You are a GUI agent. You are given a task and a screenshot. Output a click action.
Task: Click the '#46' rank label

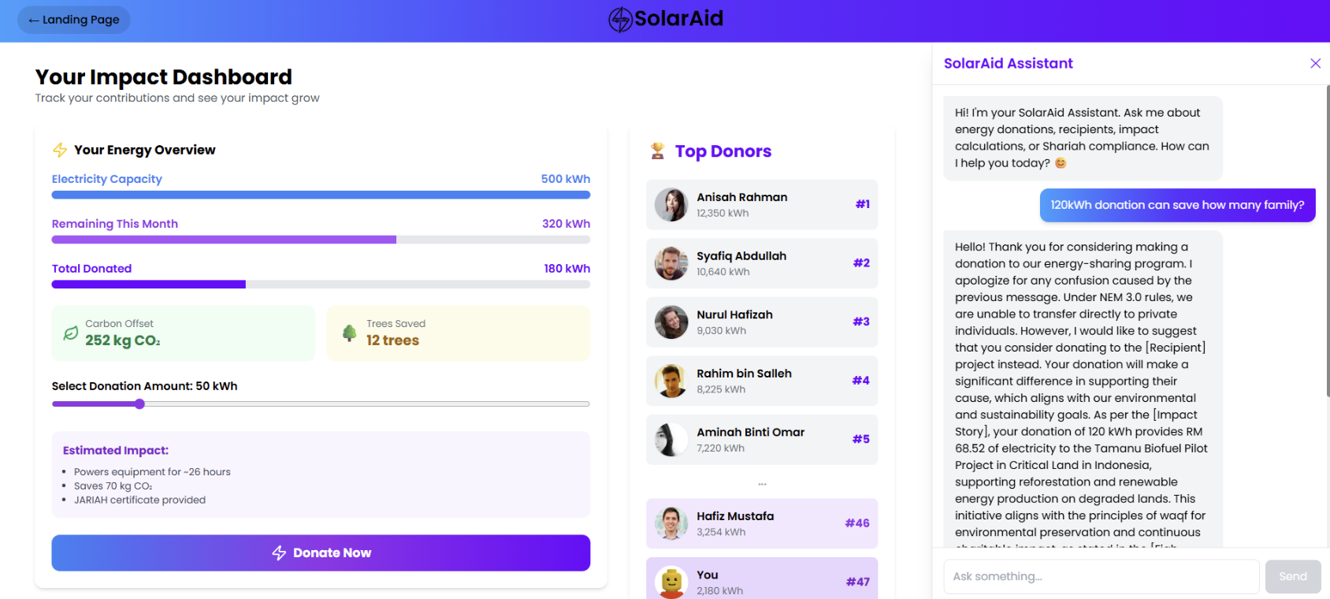(857, 523)
